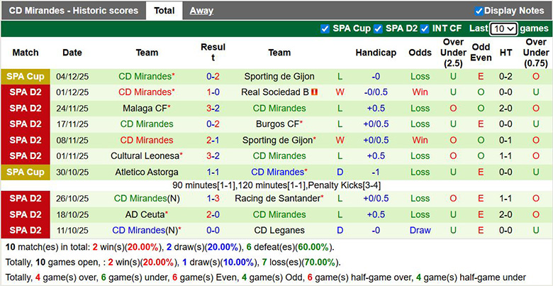Switch to the Total tab
This screenshot has height=286, width=553.
pos(164,11)
